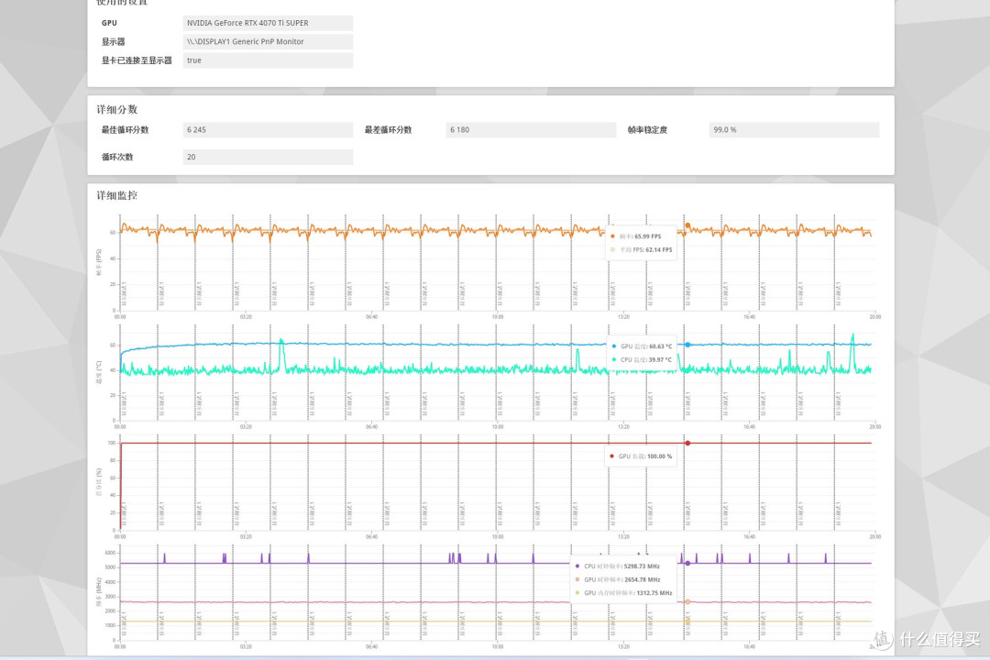
Task: Click the 03:20 time label under GPU load chart
Action: tap(246, 537)
